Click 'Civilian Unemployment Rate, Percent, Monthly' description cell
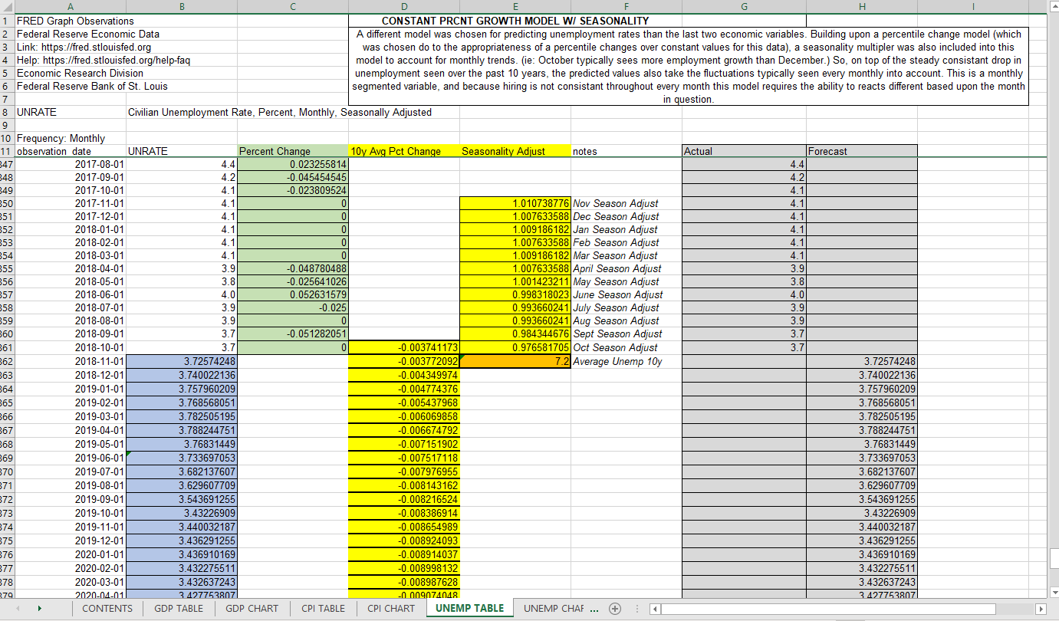 [279, 112]
